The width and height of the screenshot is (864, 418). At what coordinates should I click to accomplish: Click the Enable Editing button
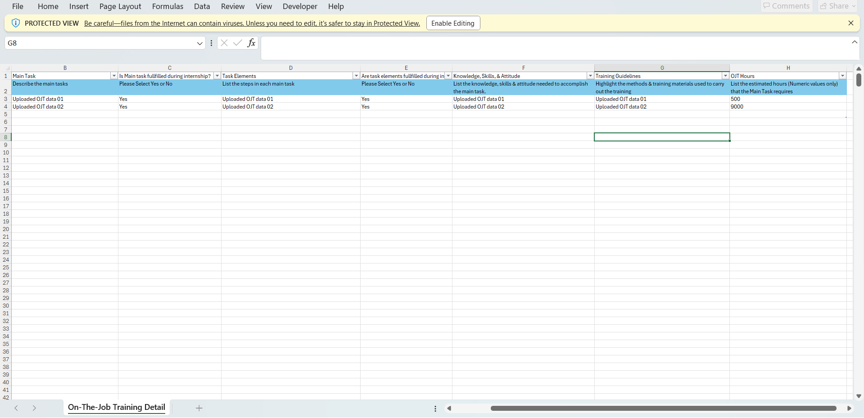click(453, 23)
